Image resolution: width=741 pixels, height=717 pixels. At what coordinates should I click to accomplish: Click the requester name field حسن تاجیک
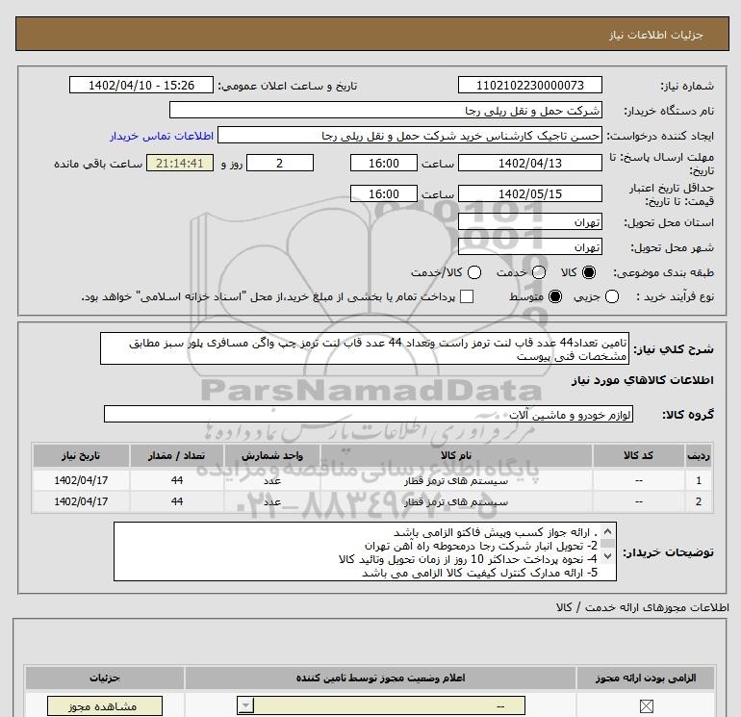point(410,136)
